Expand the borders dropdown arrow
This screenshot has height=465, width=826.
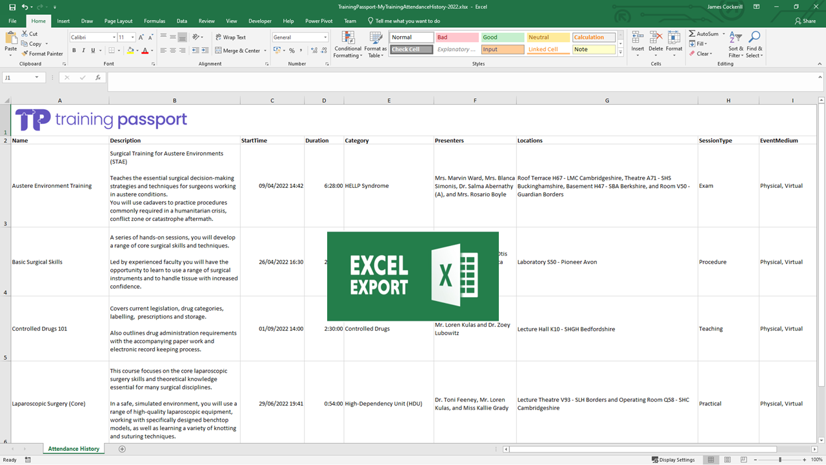[x=119, y=50]
